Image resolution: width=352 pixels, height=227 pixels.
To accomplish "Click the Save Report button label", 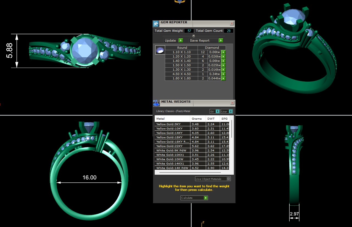I will pyautogui.click(x=200, y=41).
